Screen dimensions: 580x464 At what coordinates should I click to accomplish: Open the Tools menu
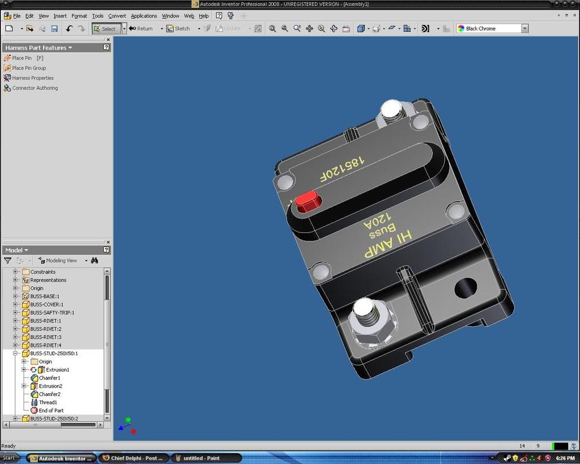(x=97, y=16)
